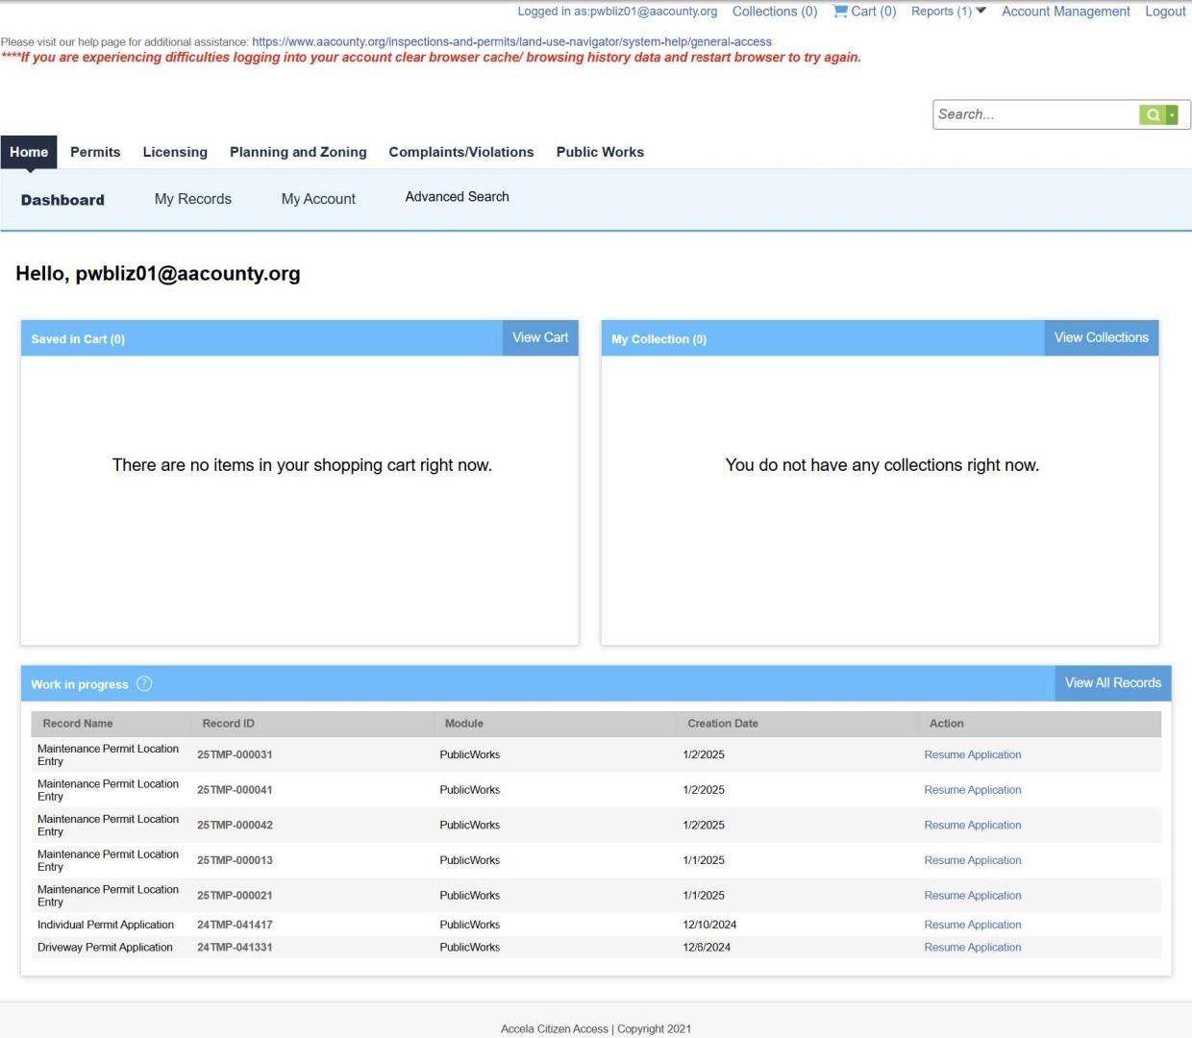
Task: Select record ID 24TMP-041417 text
Action: (x=235, y=925)
